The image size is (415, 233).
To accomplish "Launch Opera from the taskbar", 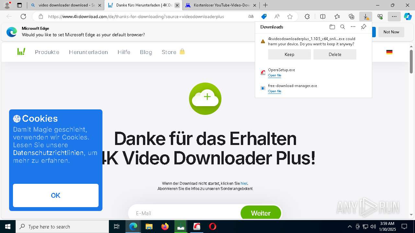I will (213, 227).
